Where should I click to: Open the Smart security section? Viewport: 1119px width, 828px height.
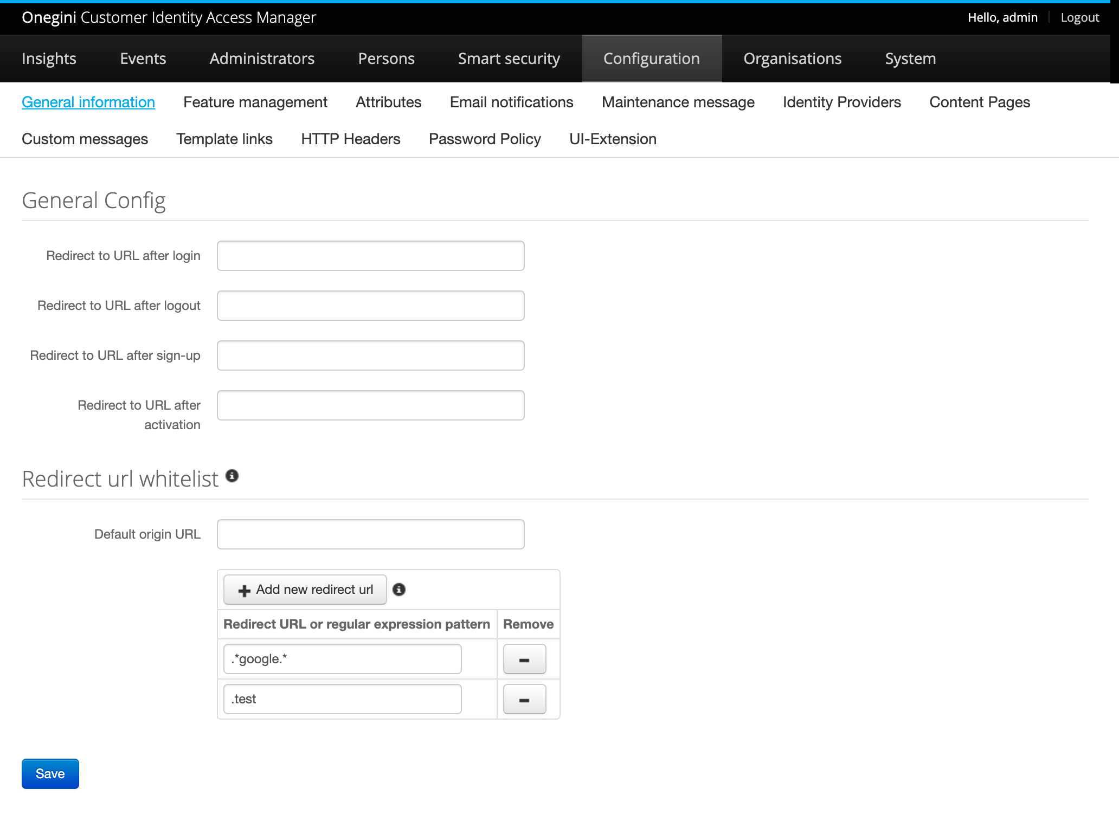(509, 59)
